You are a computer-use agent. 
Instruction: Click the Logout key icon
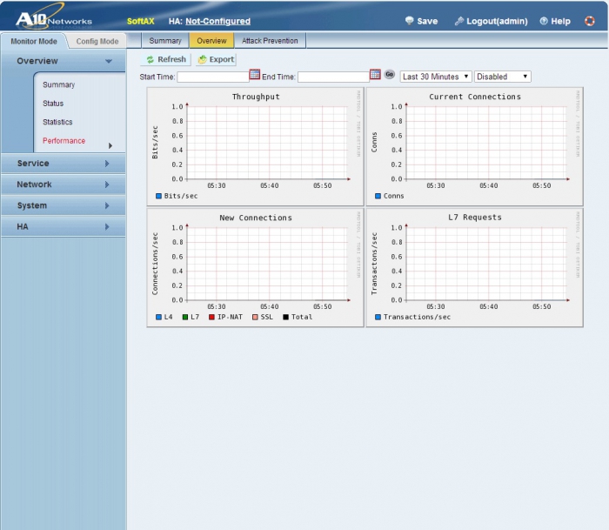[459, 21]
